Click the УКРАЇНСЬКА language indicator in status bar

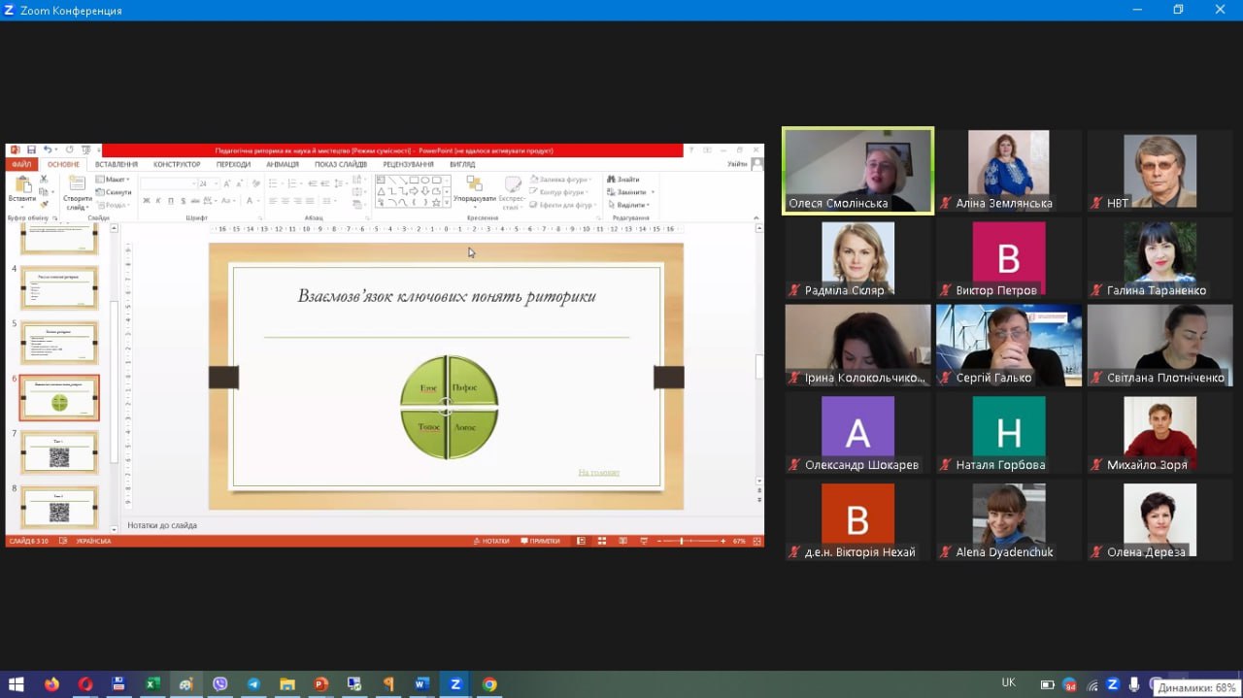[x=93, y=541]
